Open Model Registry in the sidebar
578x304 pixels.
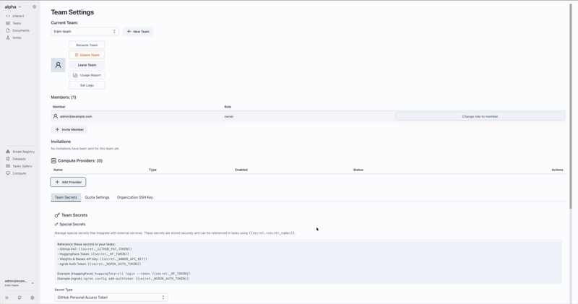[x=23, y=152]
